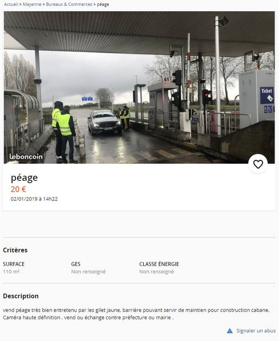Click the listing description text
Screen dimensions: 279x341
tap(136, 314)
